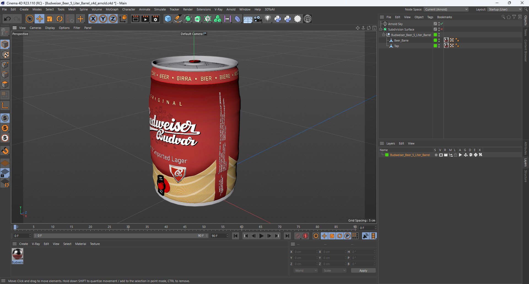Viewport: 529px width, 284px height.
Task: Toggle Y axis lock
Action: pos(103,19)
